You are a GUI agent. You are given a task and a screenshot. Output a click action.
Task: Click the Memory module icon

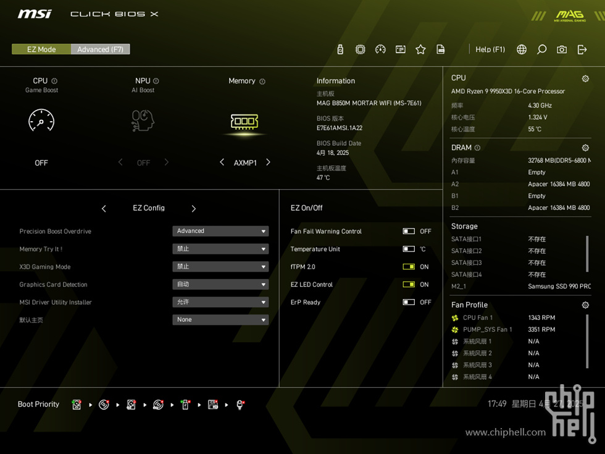click(x=244, y=121)
